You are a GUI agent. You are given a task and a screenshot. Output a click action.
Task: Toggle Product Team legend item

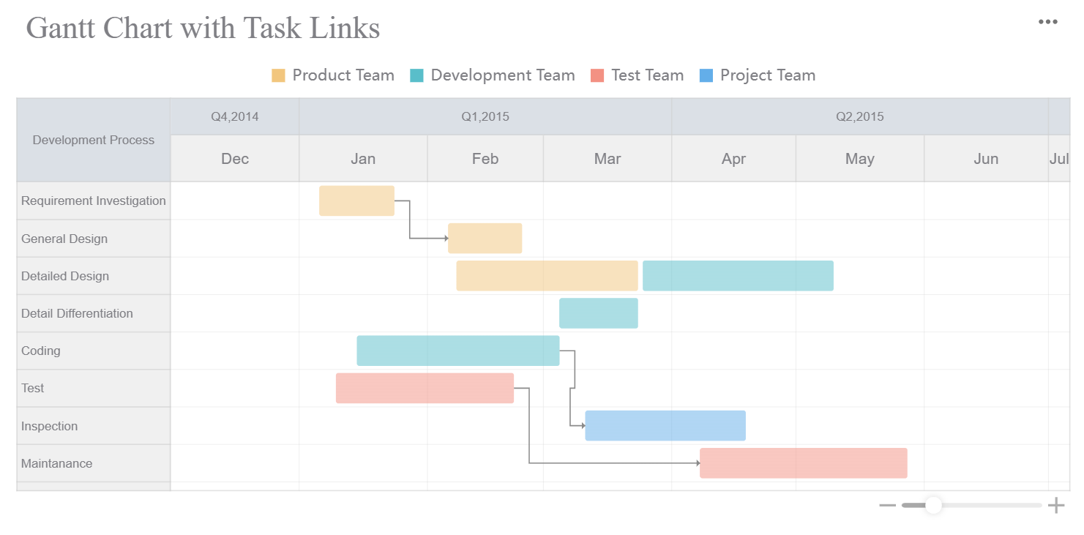pos(333,75)
